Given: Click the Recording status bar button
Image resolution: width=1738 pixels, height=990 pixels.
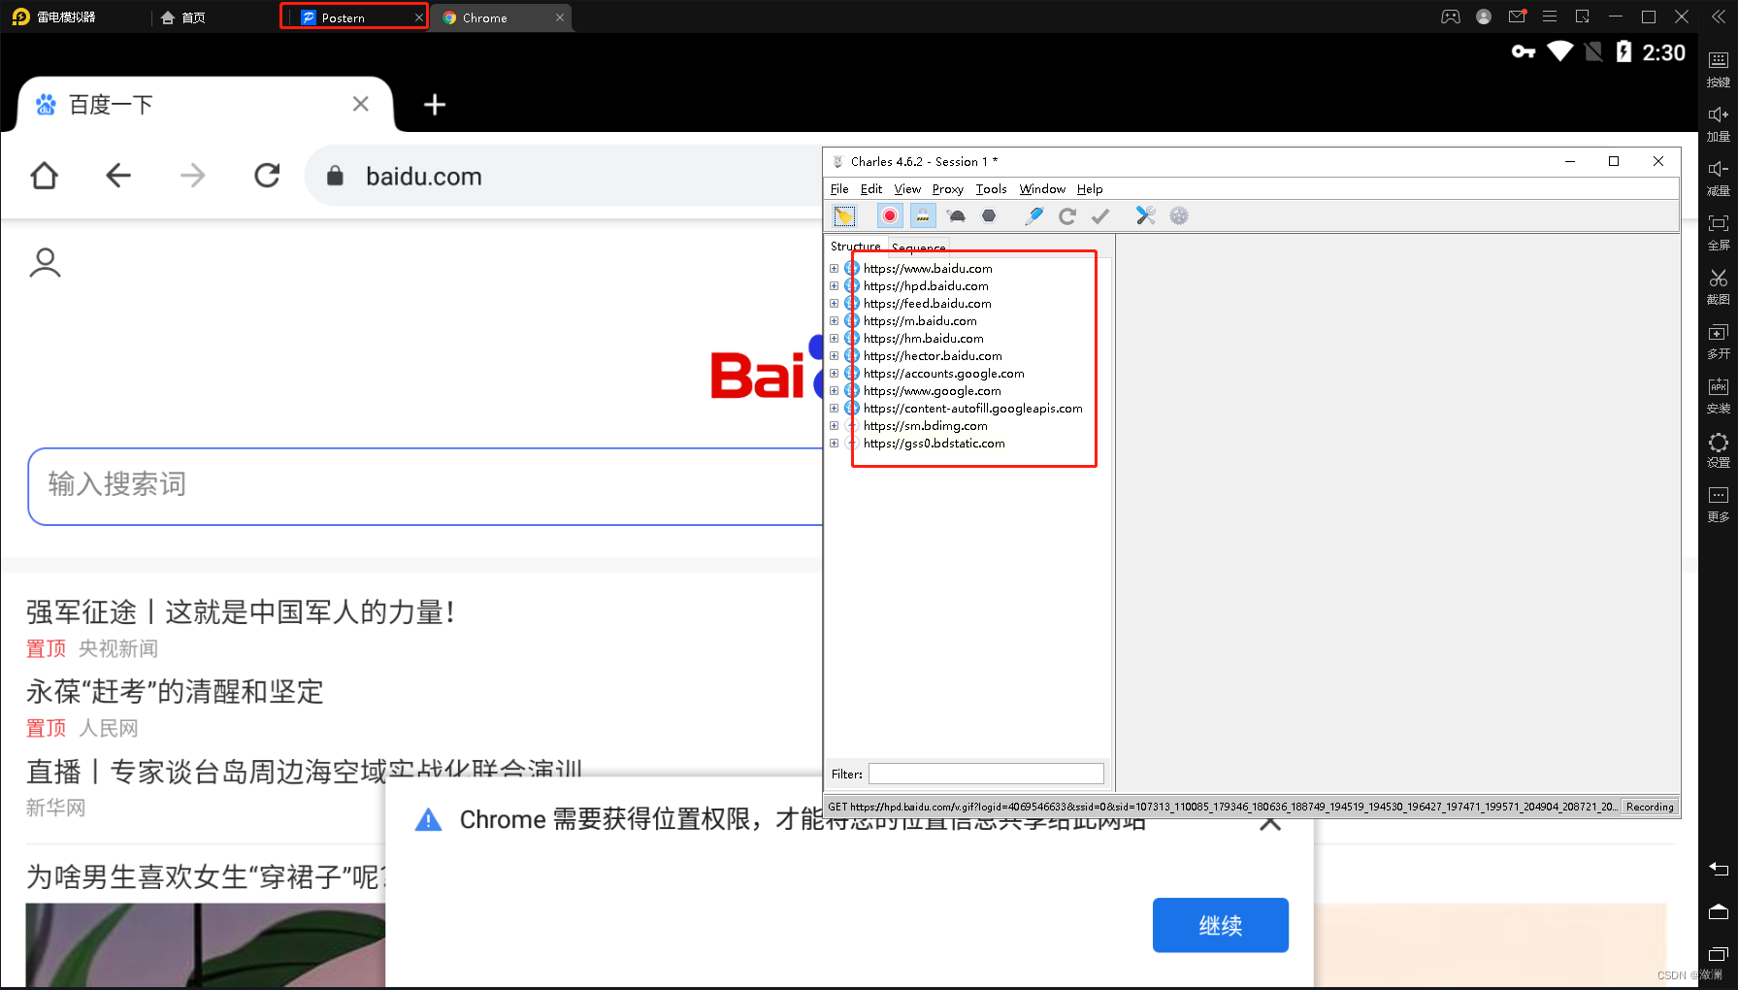Looking at the screenshot, I should pyautogui.click(x=1650, y=807).
